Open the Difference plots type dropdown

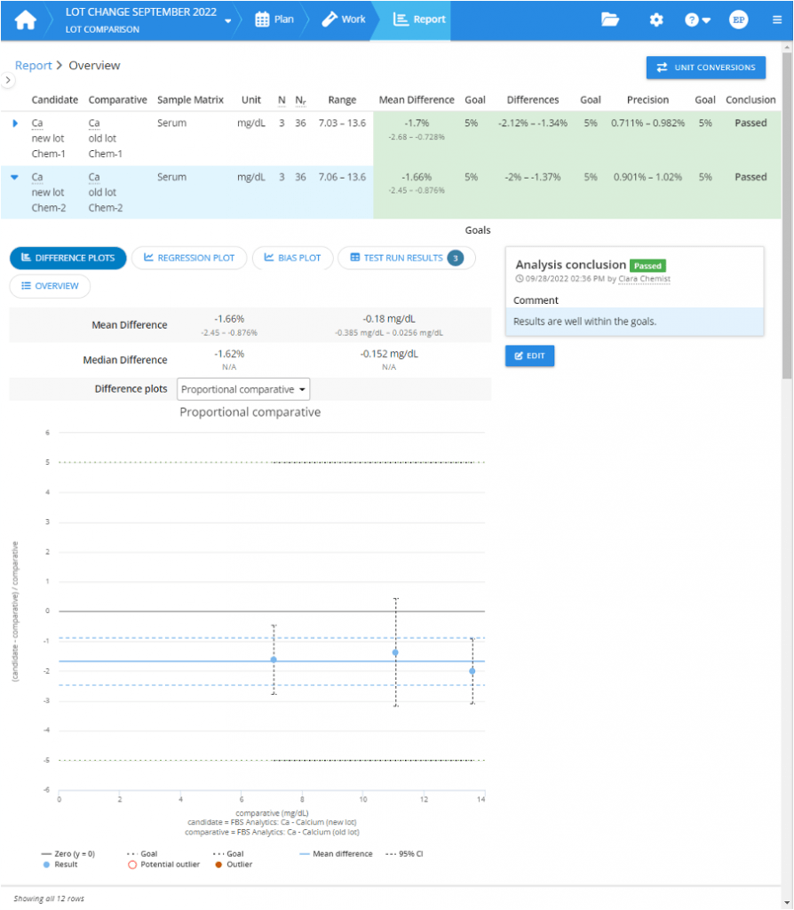[x=242, y=388]
